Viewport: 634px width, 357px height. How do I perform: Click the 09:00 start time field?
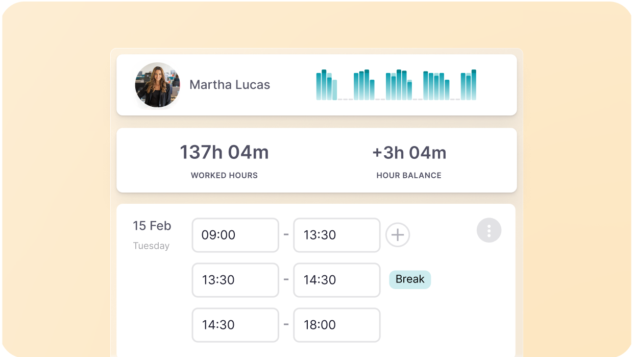coord(235,235)
